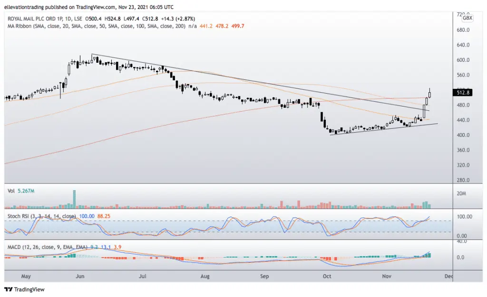The width and height of the screenshot is (487, 297).
Task: Click the 0.0 MACD axis label
Action: pos(460,257)
